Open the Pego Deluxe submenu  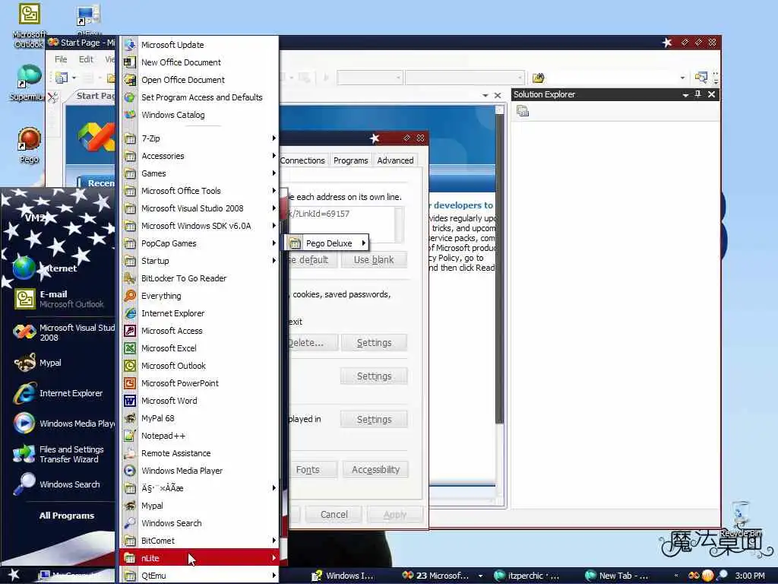(327, 243)
